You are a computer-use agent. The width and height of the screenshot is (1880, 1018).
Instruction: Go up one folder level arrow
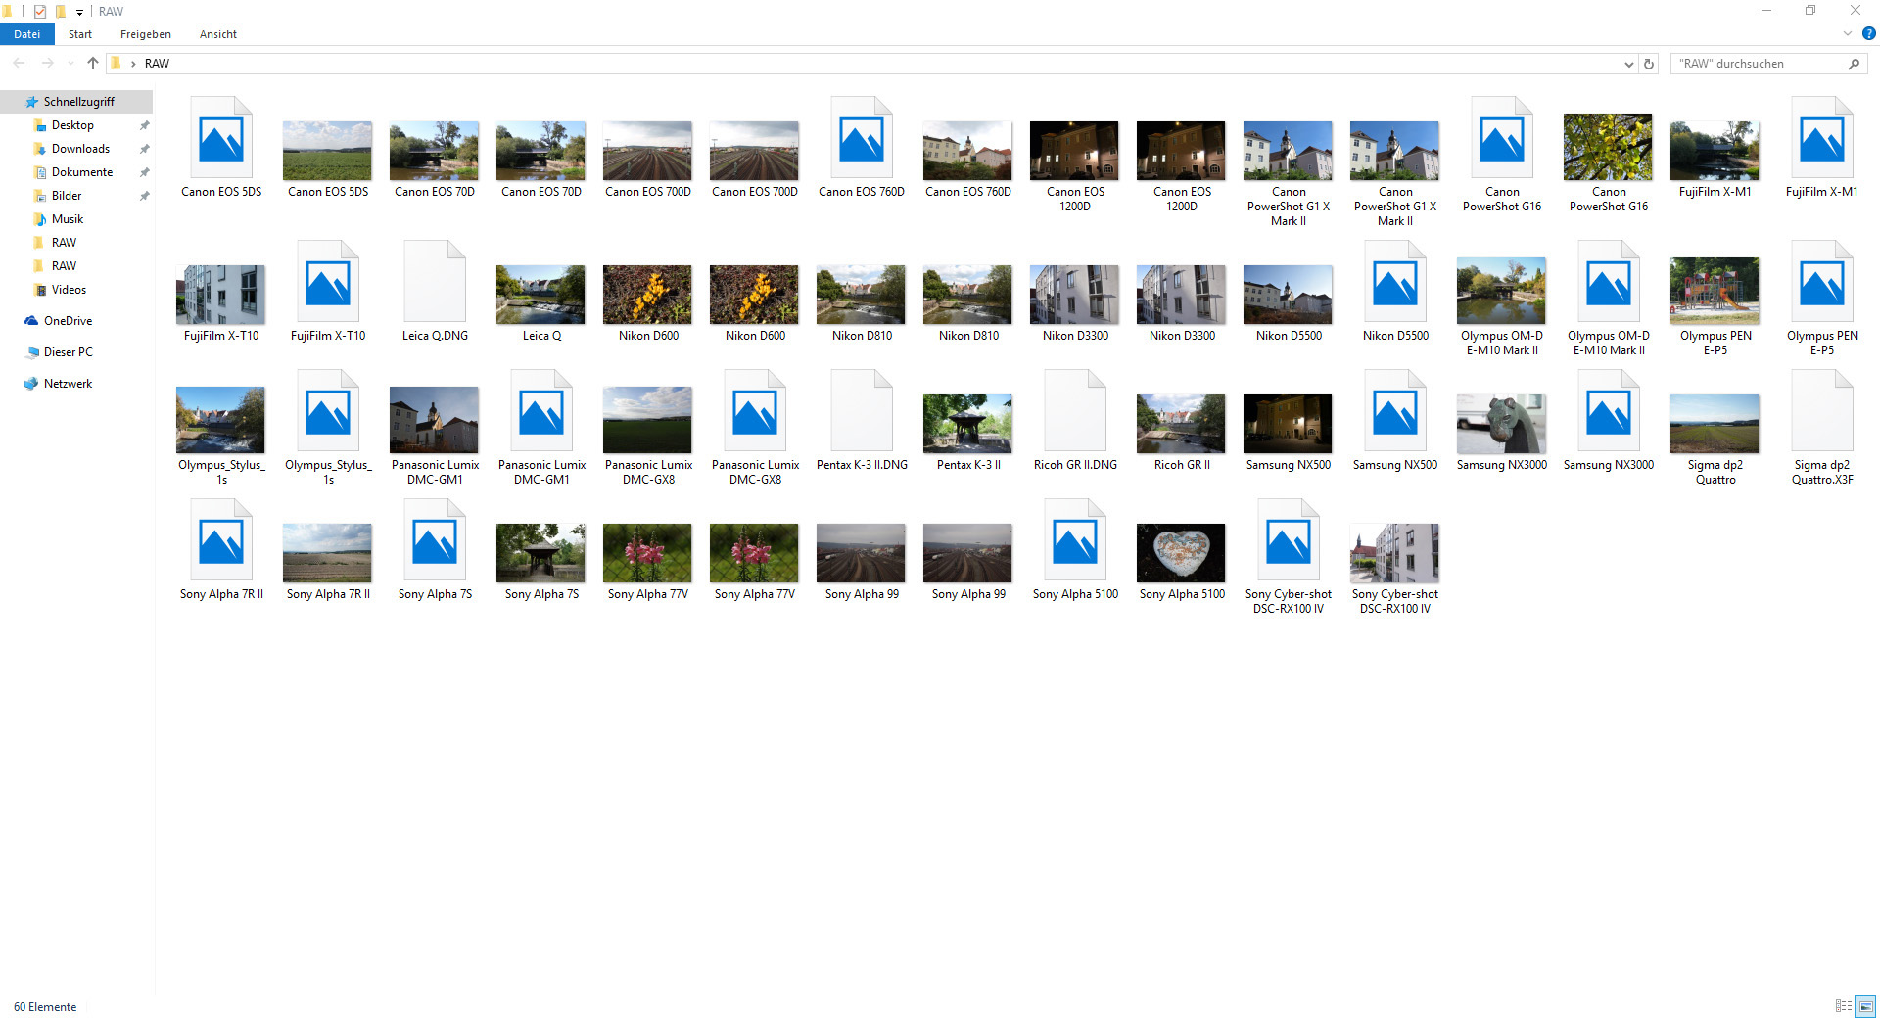coord(93,63)
